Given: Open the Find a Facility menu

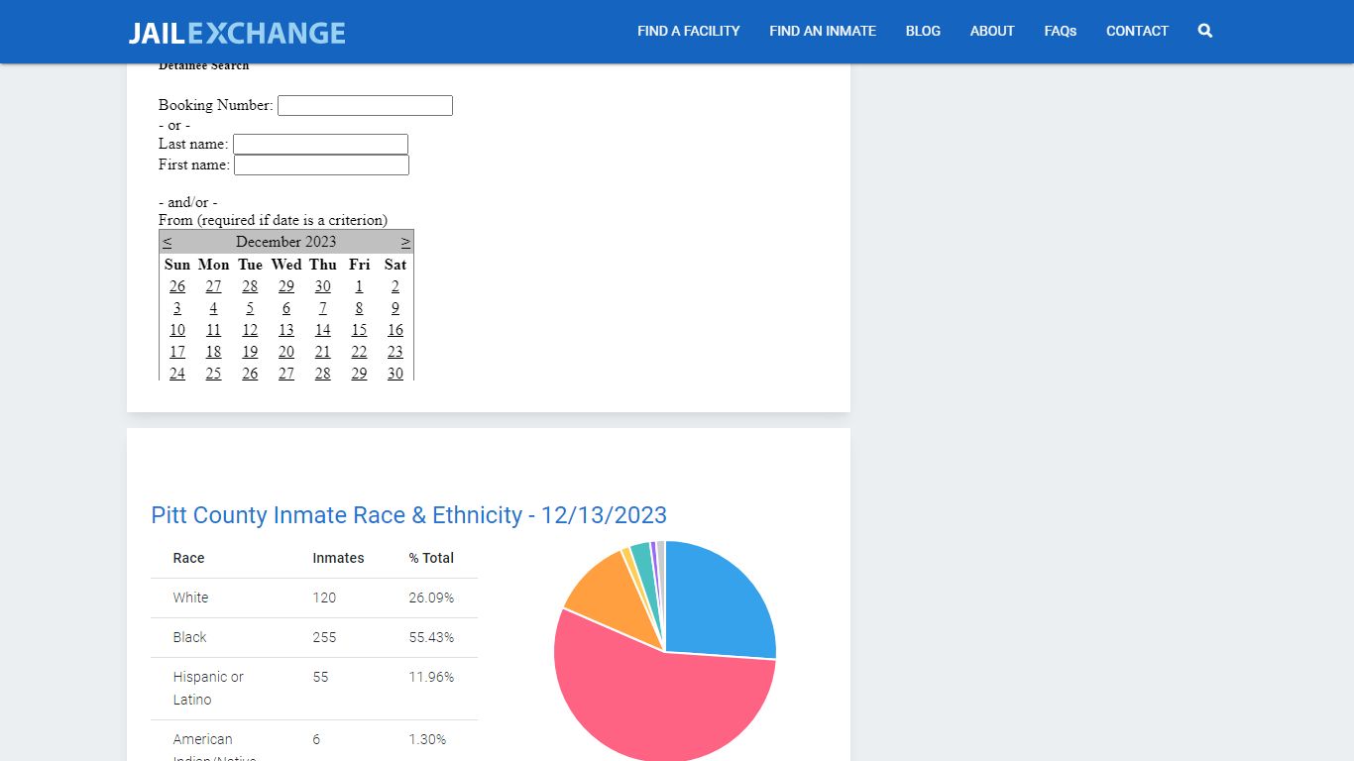Looking at the screenshot, I should 689,31.
